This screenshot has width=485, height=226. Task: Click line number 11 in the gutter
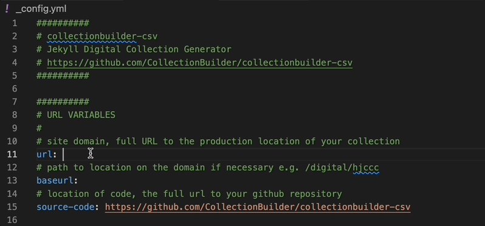tap(12, 154)
